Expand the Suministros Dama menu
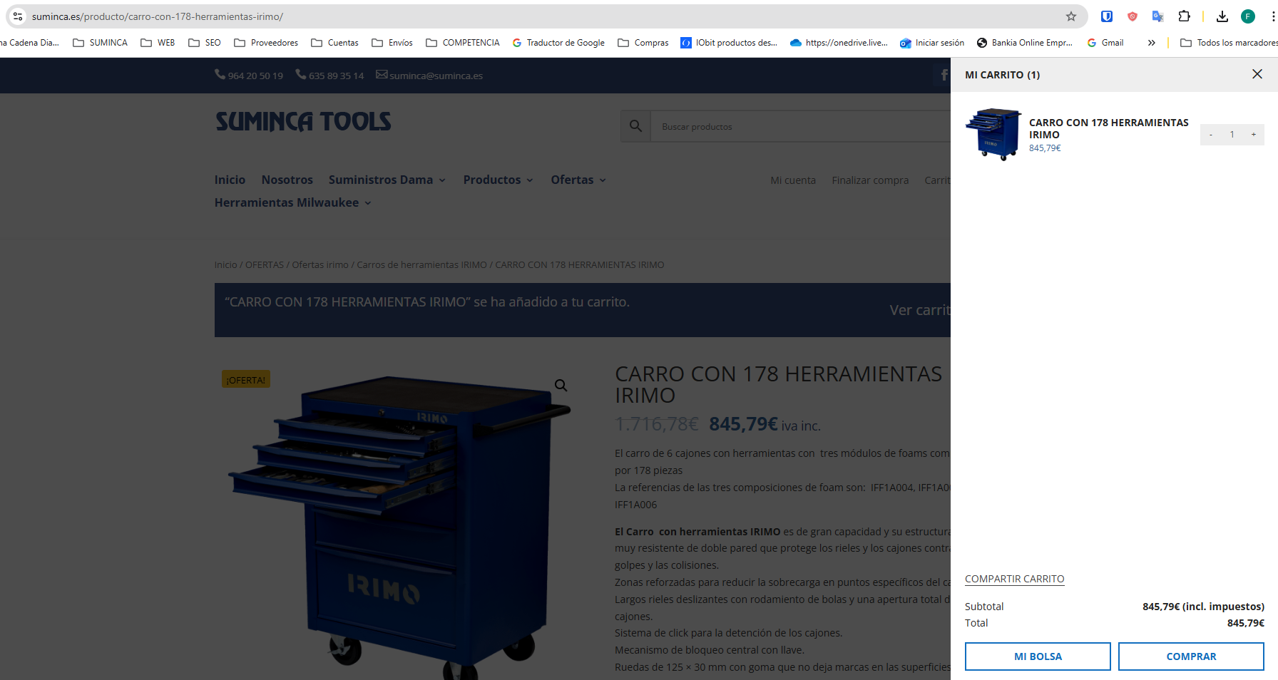The height and width of the screenshot is (680, 1278). 387,180
